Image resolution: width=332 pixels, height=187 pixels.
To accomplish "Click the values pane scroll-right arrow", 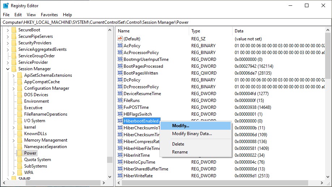I will pyautogui.click(x=322, y=183).
